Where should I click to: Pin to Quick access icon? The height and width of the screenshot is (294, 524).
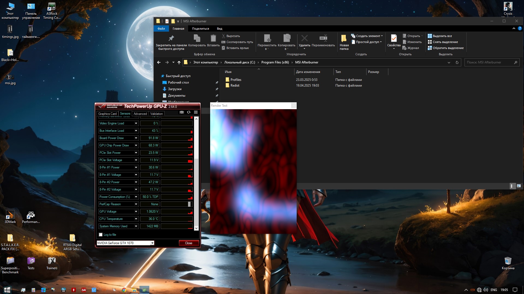pos(171,38)
